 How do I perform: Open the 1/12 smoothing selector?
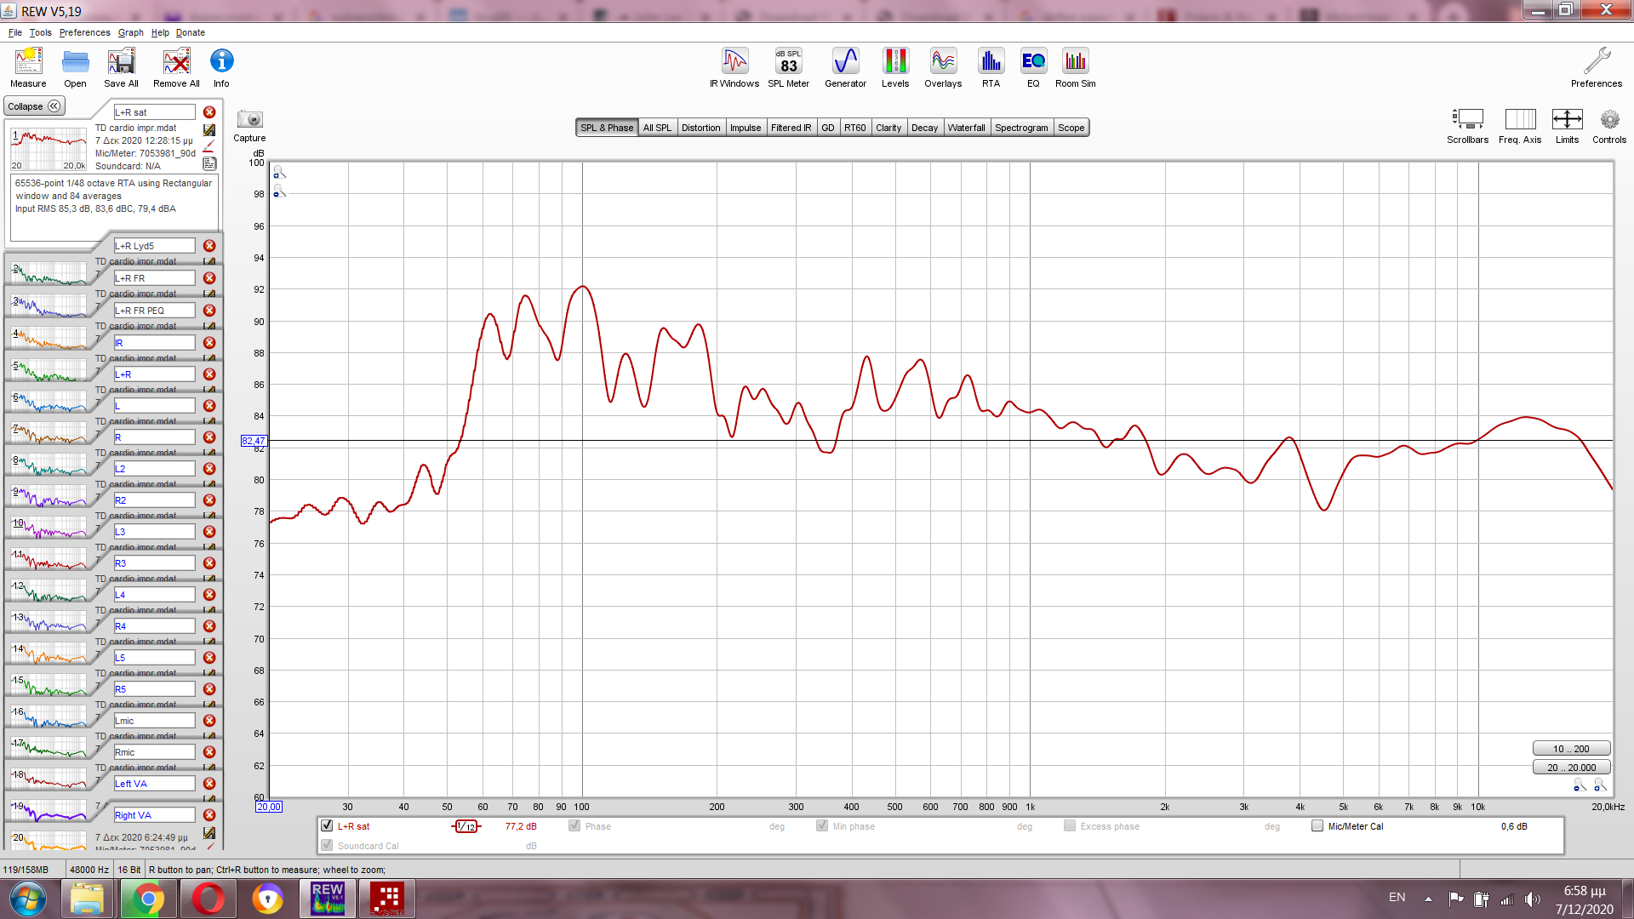pos(466,826)
